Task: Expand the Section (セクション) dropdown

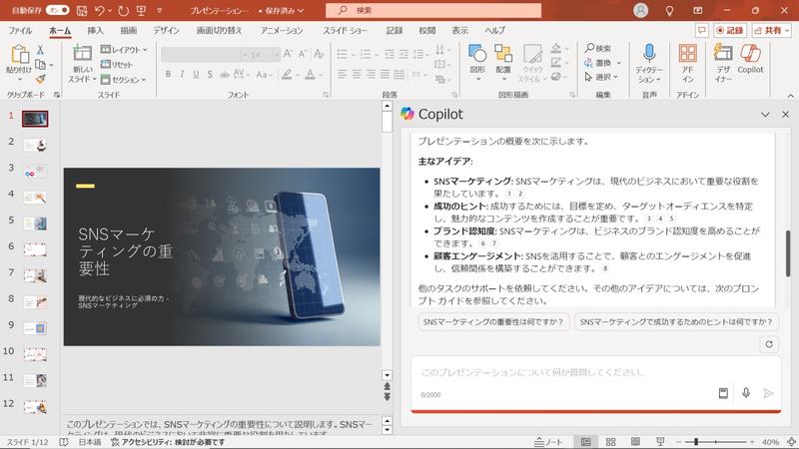Action: click(x=125, y=80)
